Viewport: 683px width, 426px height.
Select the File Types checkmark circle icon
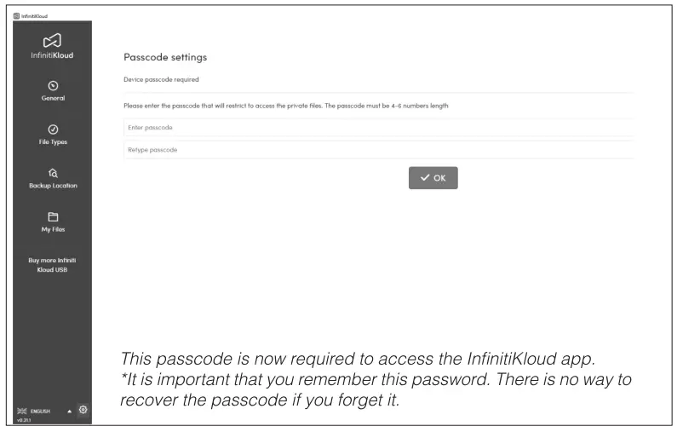pos(54,129)
